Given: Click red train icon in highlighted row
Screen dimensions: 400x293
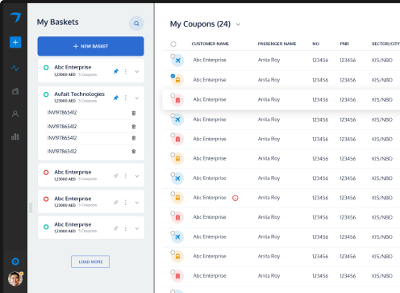Looking at the screenshot, I should [177, 100].
